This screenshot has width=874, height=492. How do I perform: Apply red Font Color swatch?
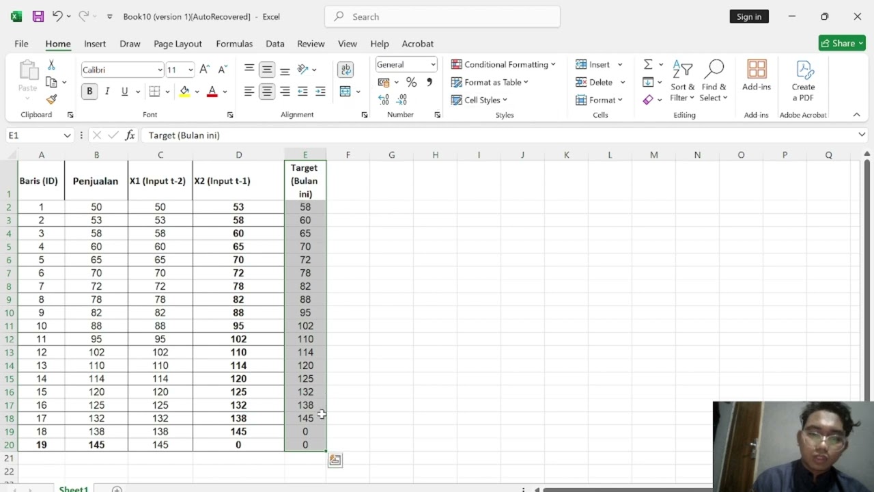coord(212,91)
